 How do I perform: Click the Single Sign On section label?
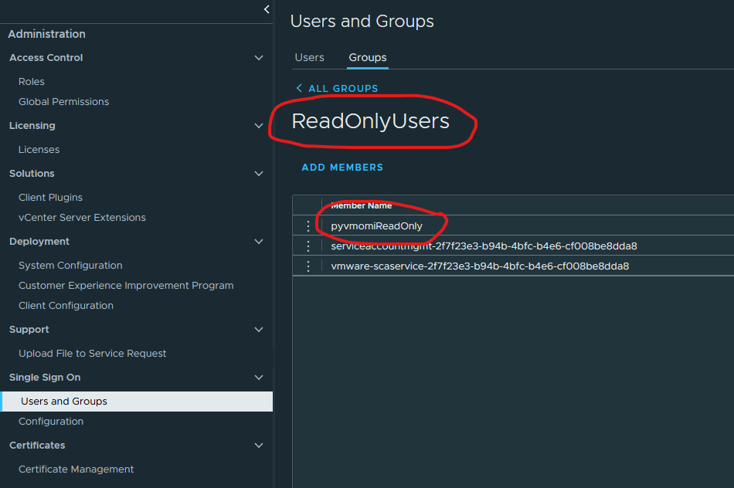(45, 377)
